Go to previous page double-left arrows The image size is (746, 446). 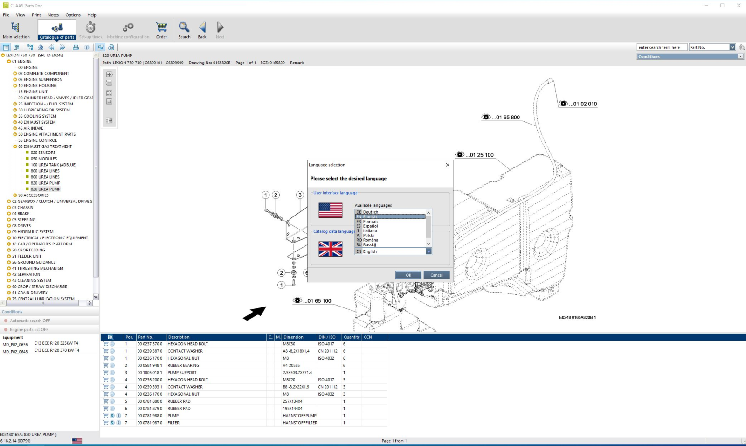click(x=51, y=47)
